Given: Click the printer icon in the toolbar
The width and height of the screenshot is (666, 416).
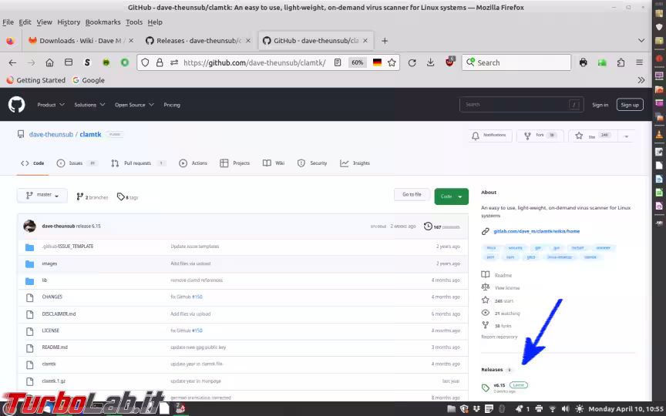Looking at the screenshot, I should [584, 63].
